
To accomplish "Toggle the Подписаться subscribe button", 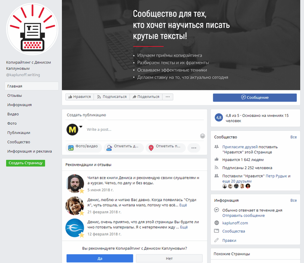I will pyautogui.click(x=111, y=97).
